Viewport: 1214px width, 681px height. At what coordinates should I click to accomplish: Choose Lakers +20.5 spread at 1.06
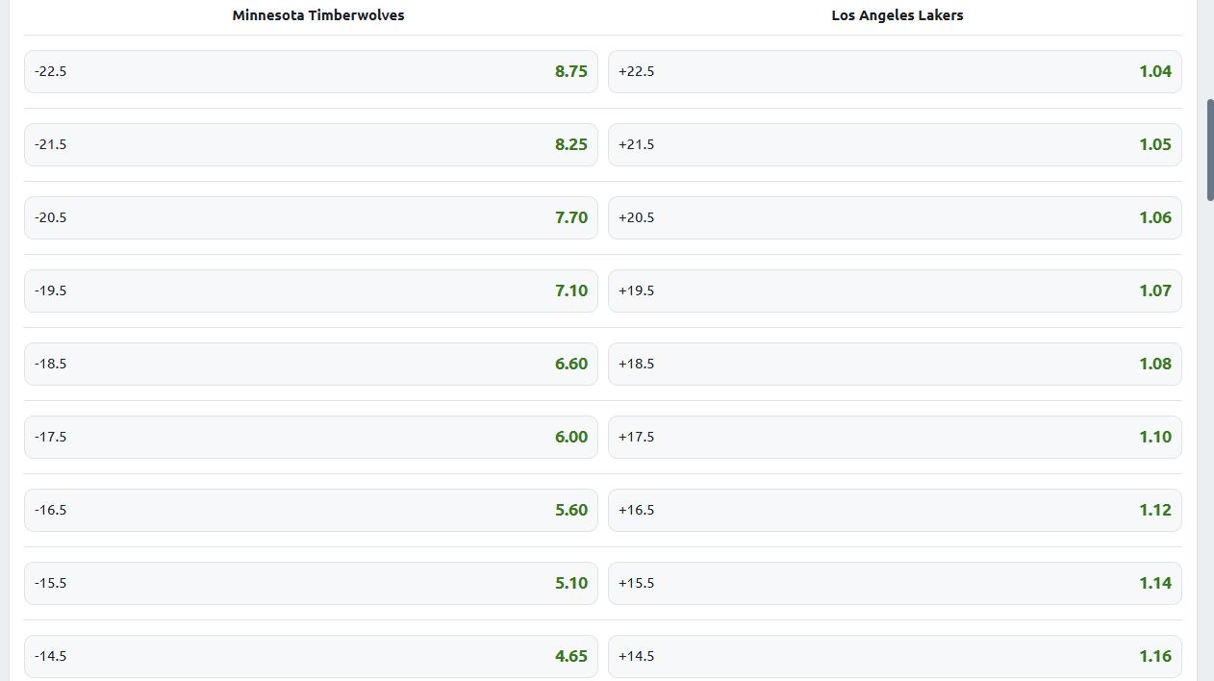(895, 218)
